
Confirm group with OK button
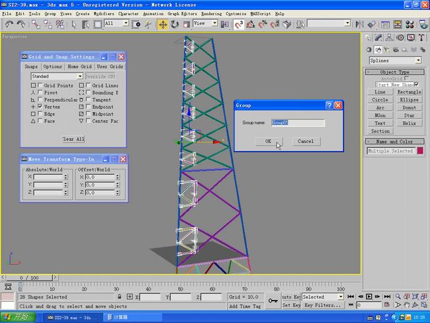268,141
